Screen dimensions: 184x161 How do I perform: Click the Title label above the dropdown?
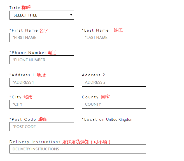(x=15, y=8)
